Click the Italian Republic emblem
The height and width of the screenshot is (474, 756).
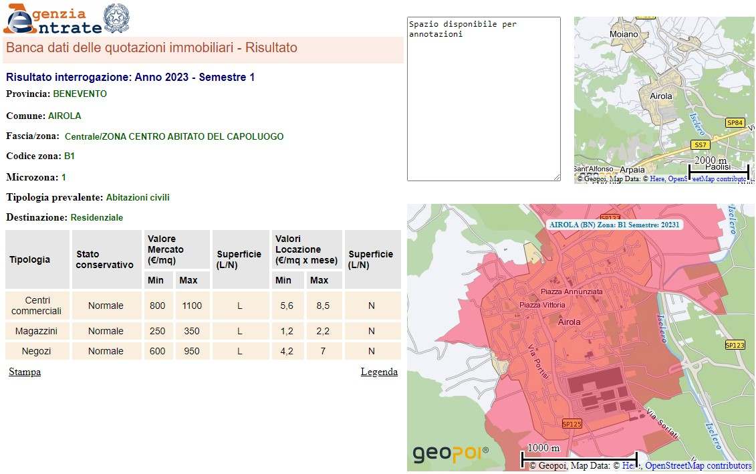click(117, 19)
